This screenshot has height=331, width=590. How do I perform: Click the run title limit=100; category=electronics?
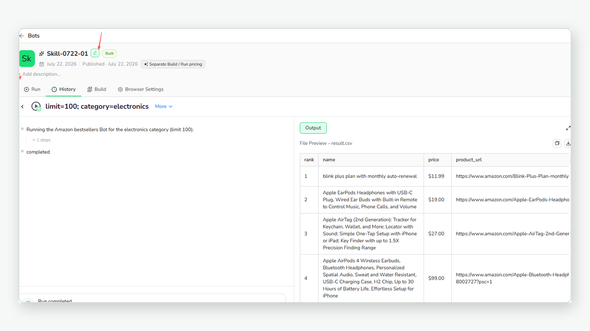97,107
